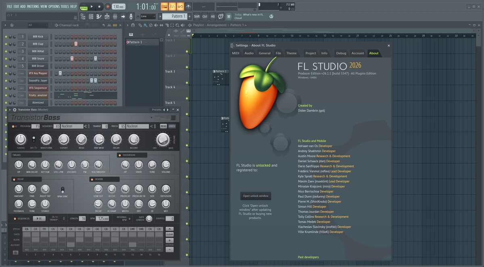Switch to the MIDI tab in Settings

click(236, 53)
